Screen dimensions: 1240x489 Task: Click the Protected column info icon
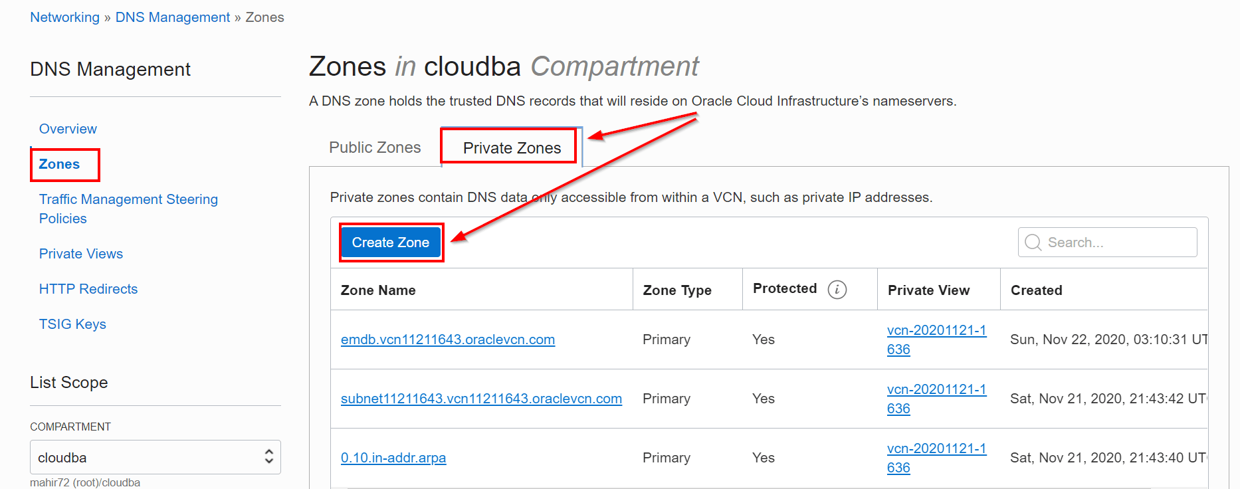[837, 289]
